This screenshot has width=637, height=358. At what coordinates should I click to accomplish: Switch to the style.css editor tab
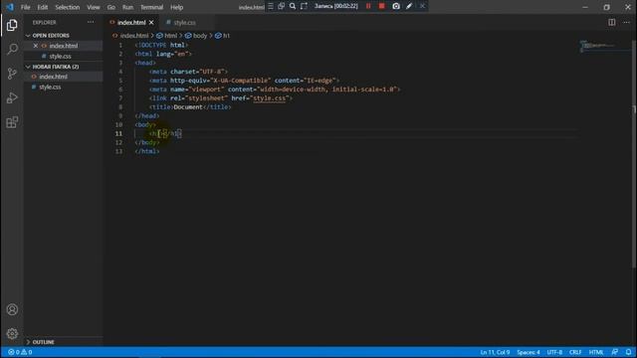(x=185, y=23)
